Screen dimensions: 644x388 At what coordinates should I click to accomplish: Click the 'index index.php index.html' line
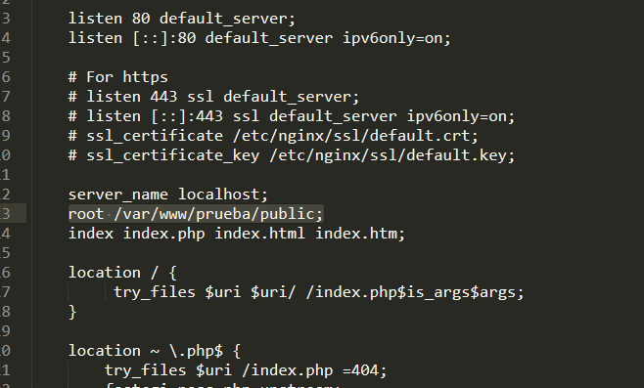237,234
